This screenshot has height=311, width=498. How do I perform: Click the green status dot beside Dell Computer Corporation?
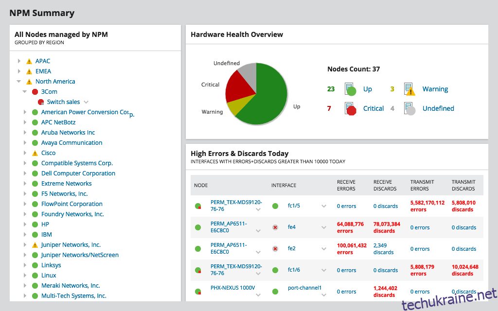35,174
